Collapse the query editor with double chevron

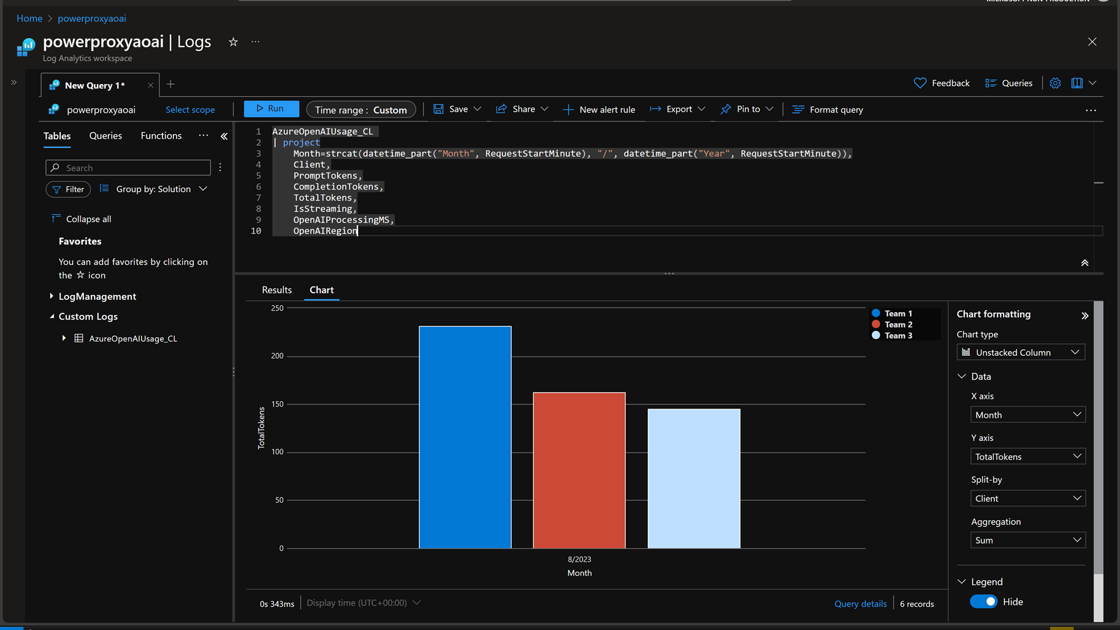[x=1084, y=263]
